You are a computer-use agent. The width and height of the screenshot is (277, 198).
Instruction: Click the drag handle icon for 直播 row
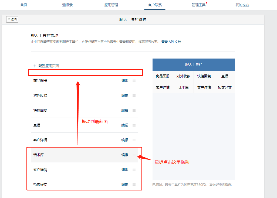click(134, 125)
